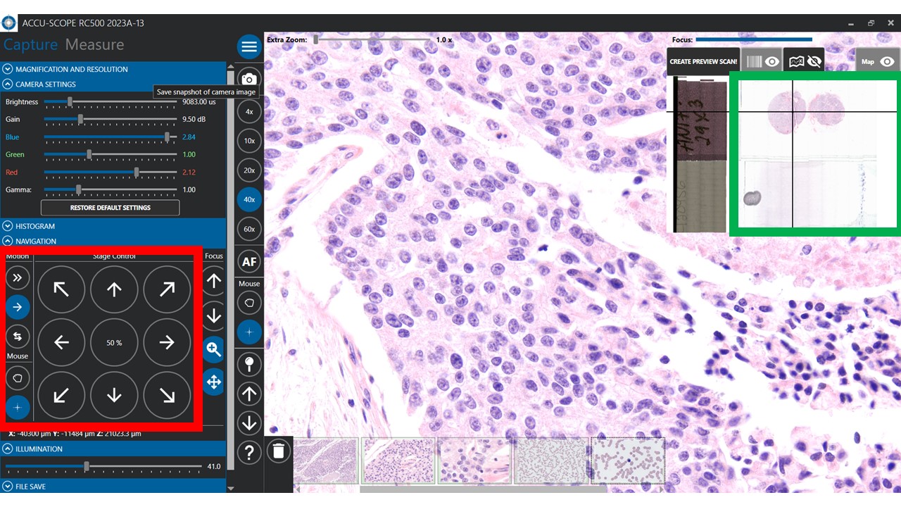Move stage diagonally down-right
This screenshot has width=901, height=507.
click(167, 395)
